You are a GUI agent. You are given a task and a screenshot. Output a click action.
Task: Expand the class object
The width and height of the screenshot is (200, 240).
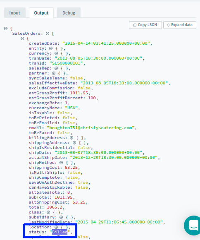click(x=48, y=212)
